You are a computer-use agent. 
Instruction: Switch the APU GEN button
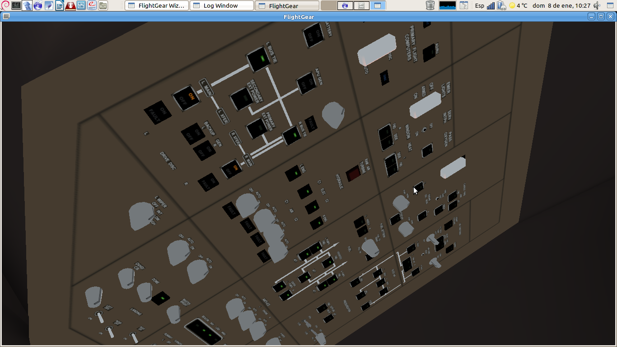coord(307,84)
